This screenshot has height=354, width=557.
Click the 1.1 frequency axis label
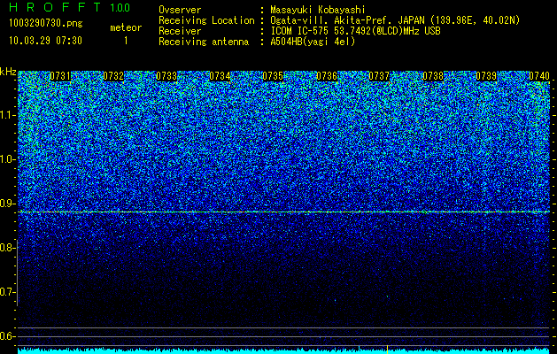tap(7, 115)
